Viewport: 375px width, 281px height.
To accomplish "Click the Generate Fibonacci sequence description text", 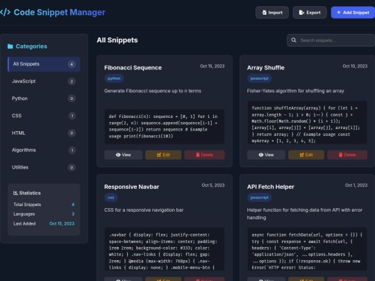I will click(153, 91).
